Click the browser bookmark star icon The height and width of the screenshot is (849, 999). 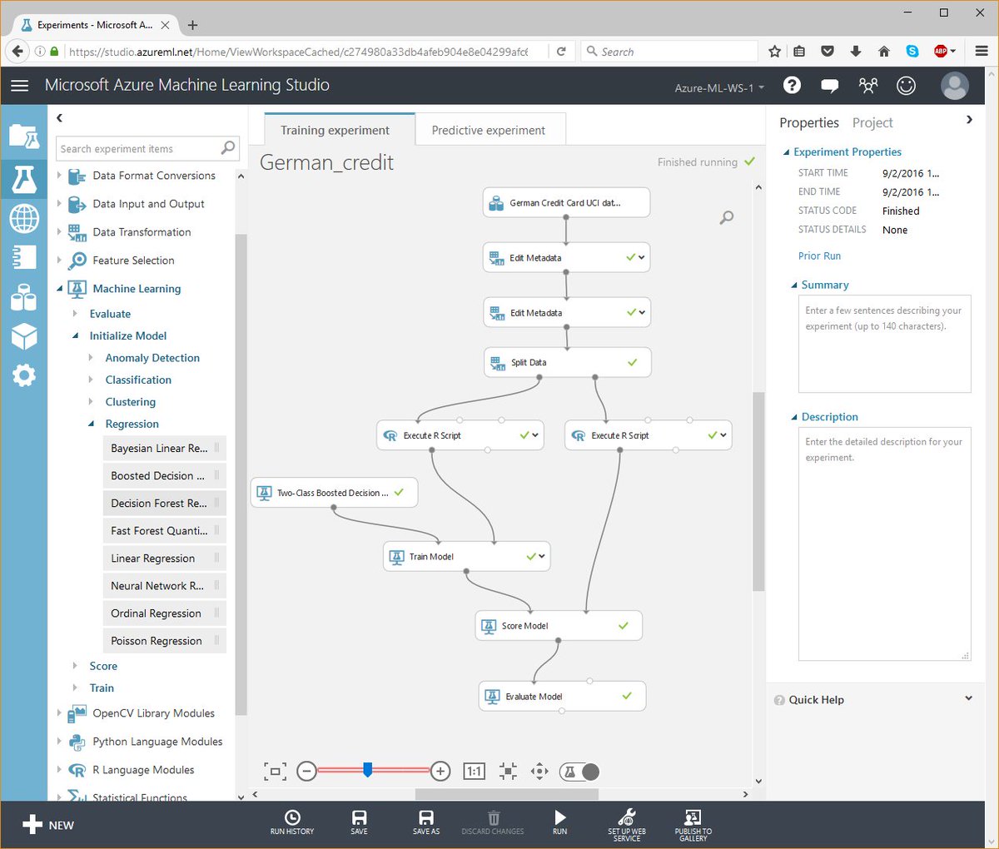774,52
